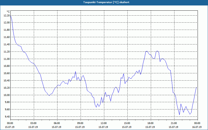Select the 11,20 y-axis value
208x130 pixels.
click(7, 51)
